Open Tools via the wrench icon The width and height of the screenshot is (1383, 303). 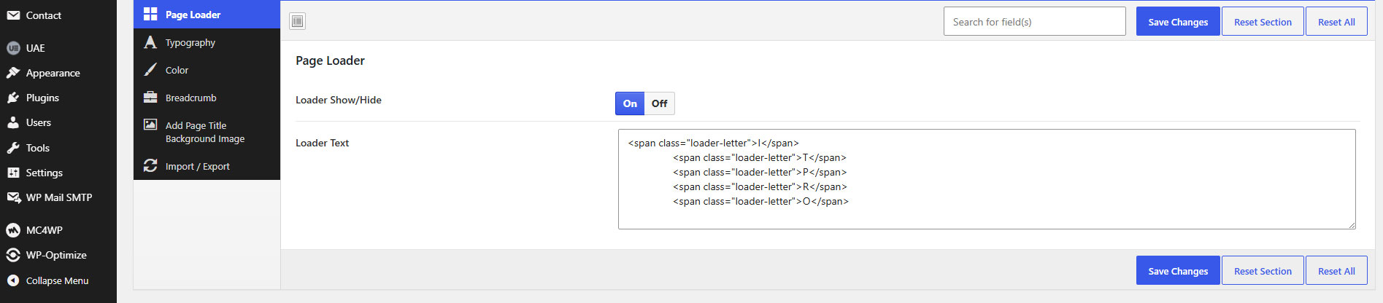13,148
